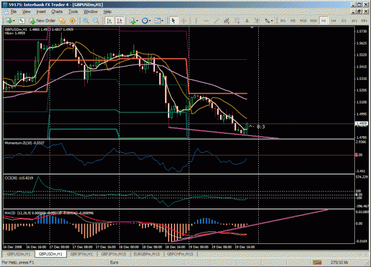371x267 pixels.
Task: Click the connection status bars icon
Action: [317, 262]
